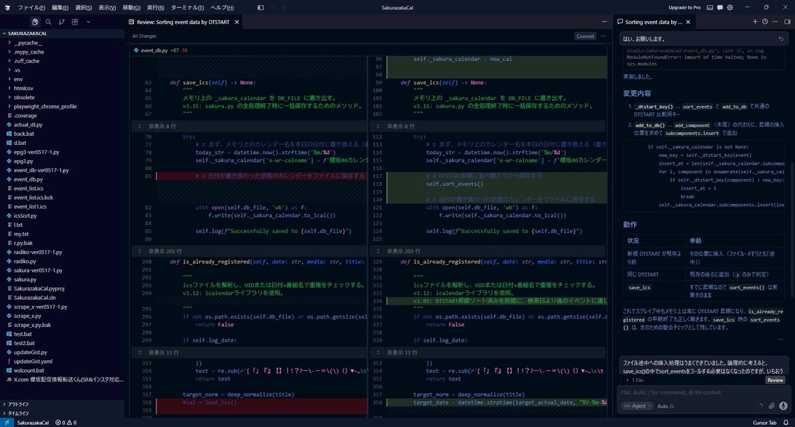795x427 pixels.
Task: Open the Explorer view icon in sidebar
Action: click(34, 22)
